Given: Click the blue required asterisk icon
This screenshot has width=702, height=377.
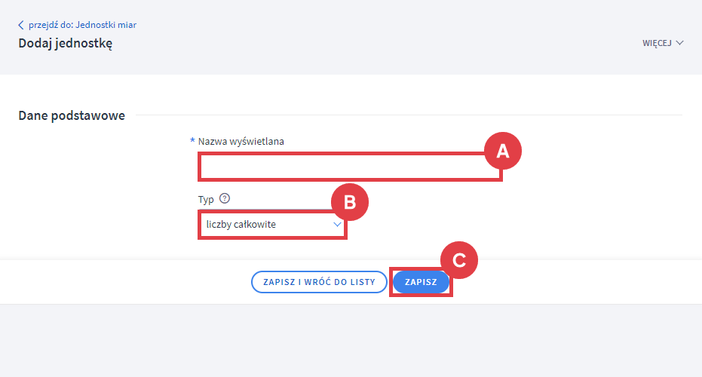Looking at the screenshot, I should click(192, 141).
